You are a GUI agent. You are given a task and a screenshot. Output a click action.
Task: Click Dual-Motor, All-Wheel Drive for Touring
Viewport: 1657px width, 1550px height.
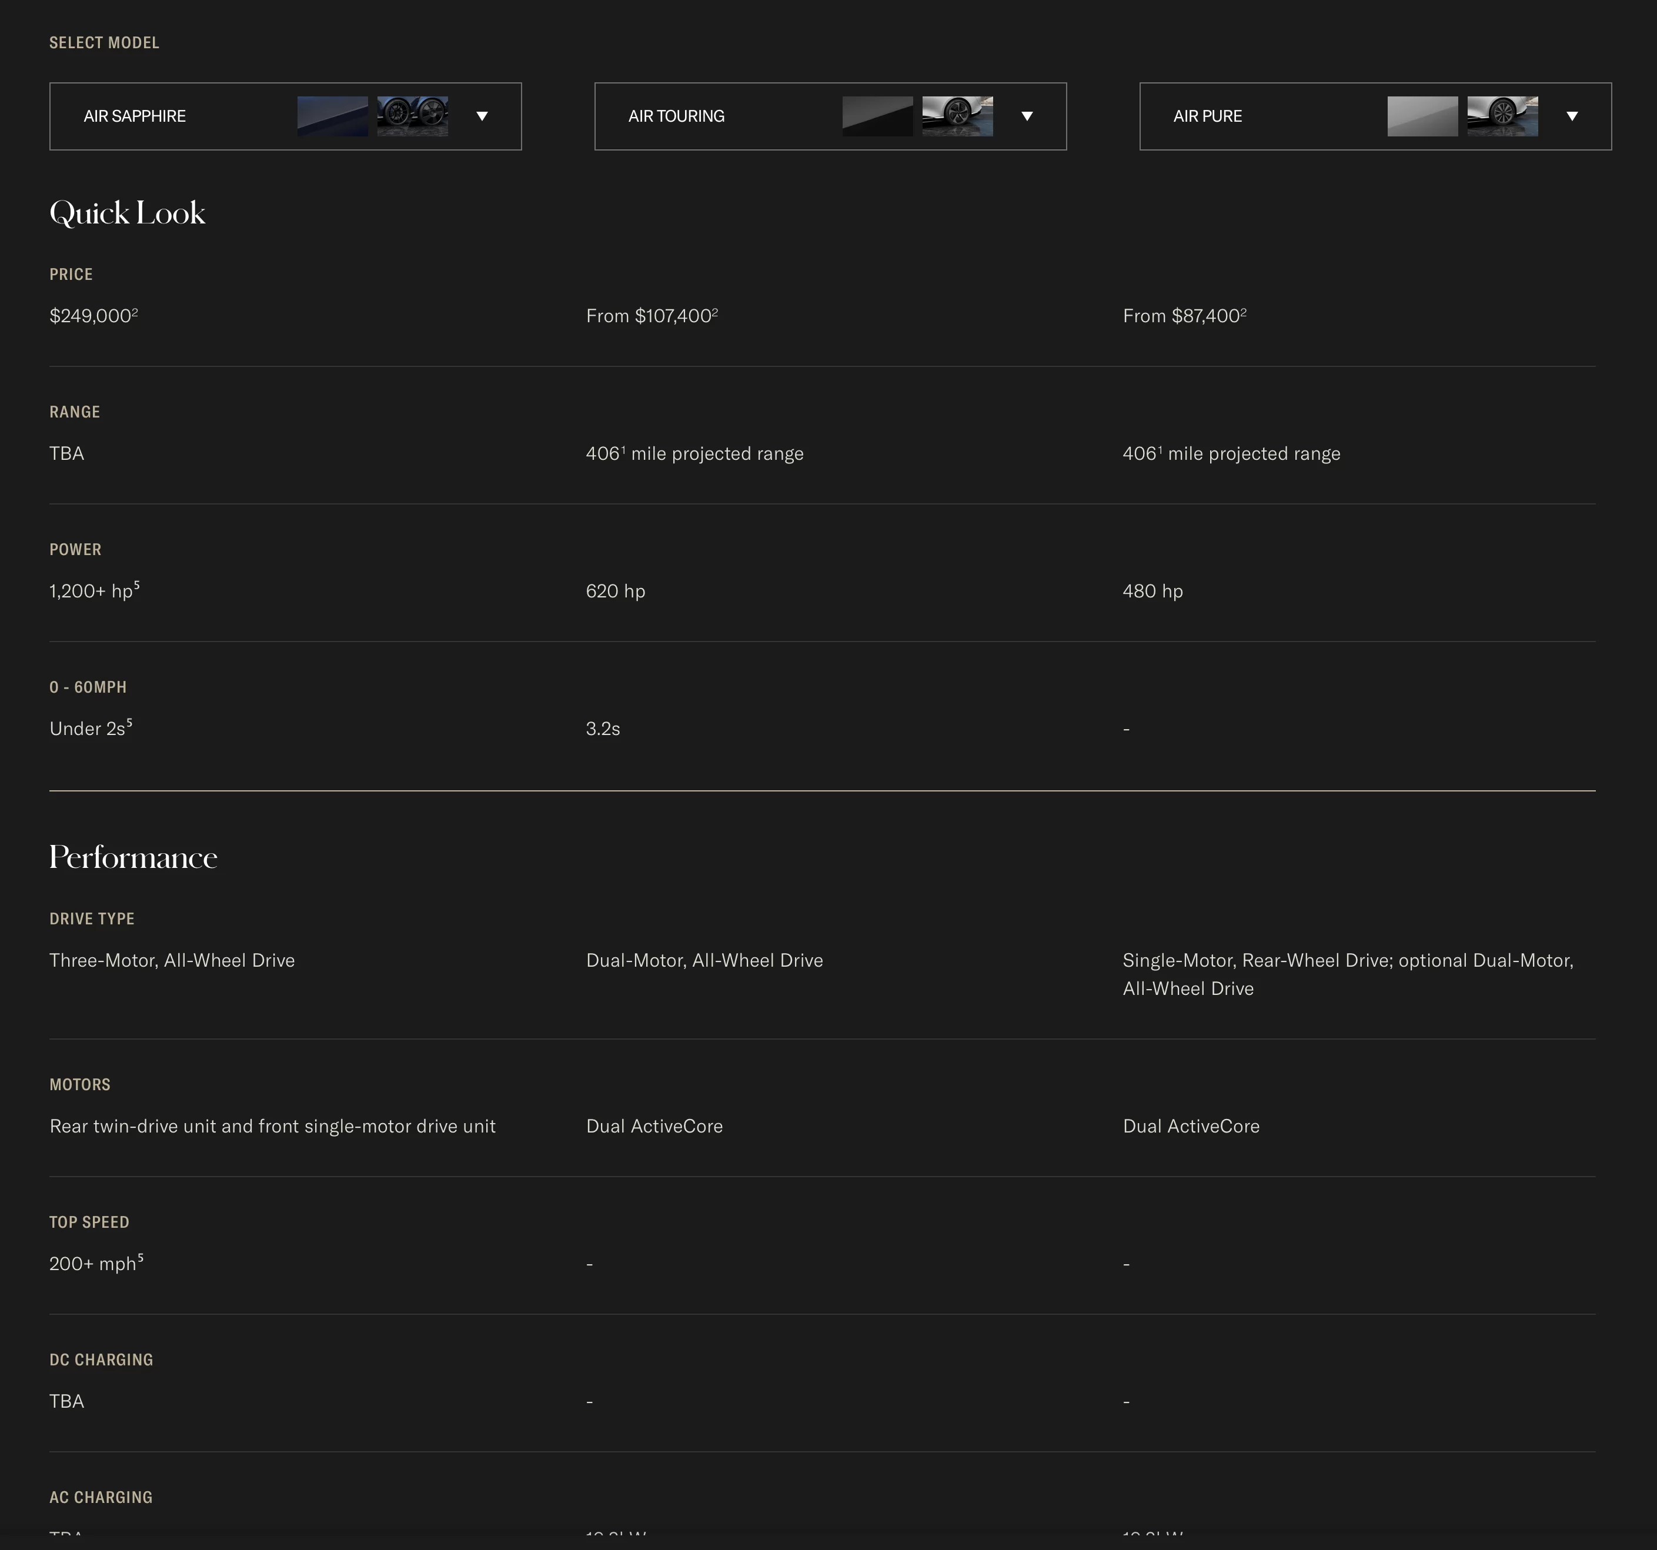tap(704, 961)
